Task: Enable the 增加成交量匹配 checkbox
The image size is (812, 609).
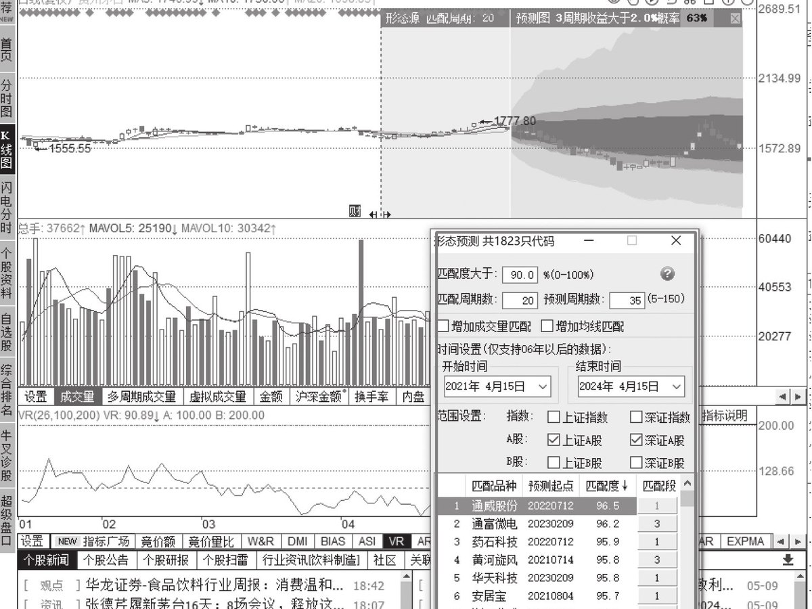Action: (x=443, y=326)
